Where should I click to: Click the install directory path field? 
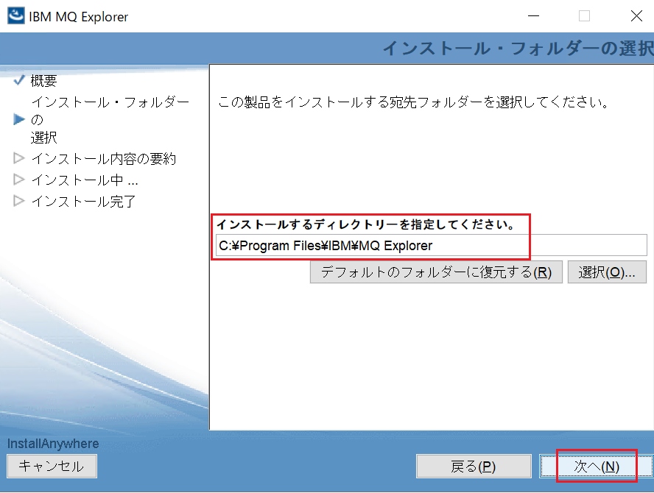(x=432, y=246)
